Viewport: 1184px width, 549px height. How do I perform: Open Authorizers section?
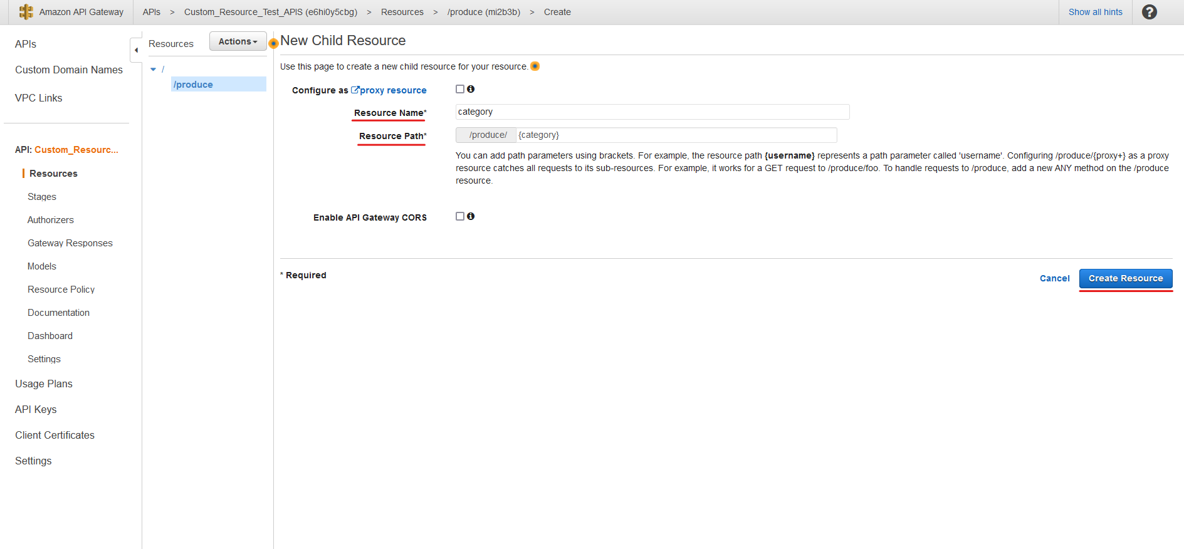tap(51, 220)
